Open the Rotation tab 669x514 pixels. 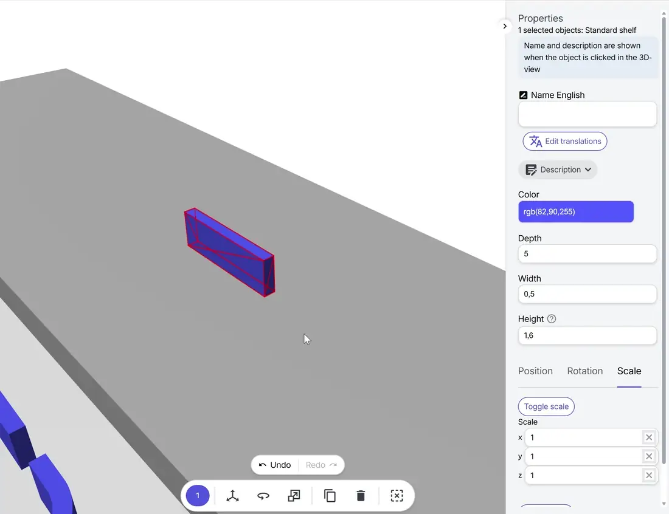tap(584, 371)
